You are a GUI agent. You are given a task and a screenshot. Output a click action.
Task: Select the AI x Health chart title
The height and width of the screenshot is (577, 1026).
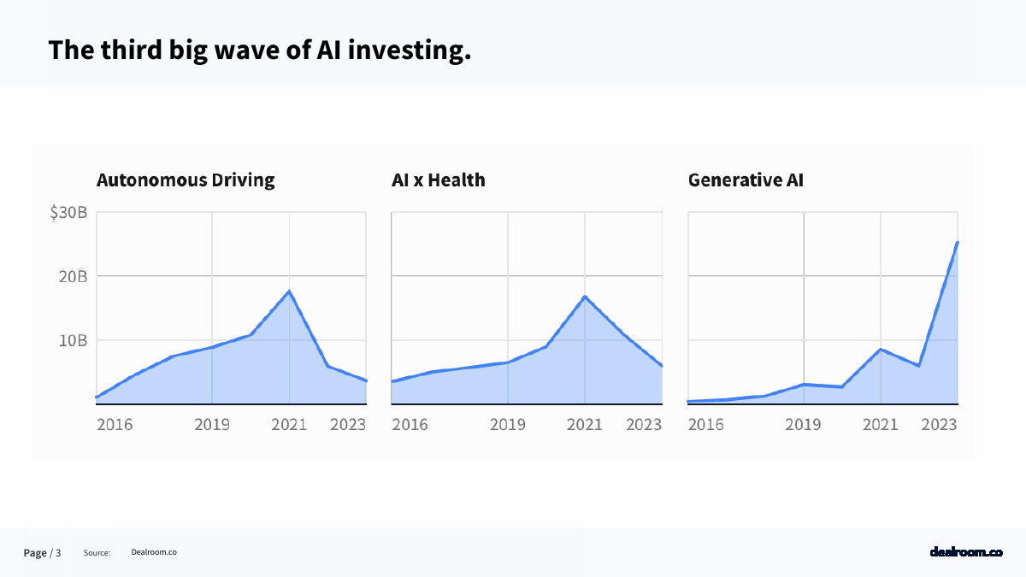tap(438, 180)
